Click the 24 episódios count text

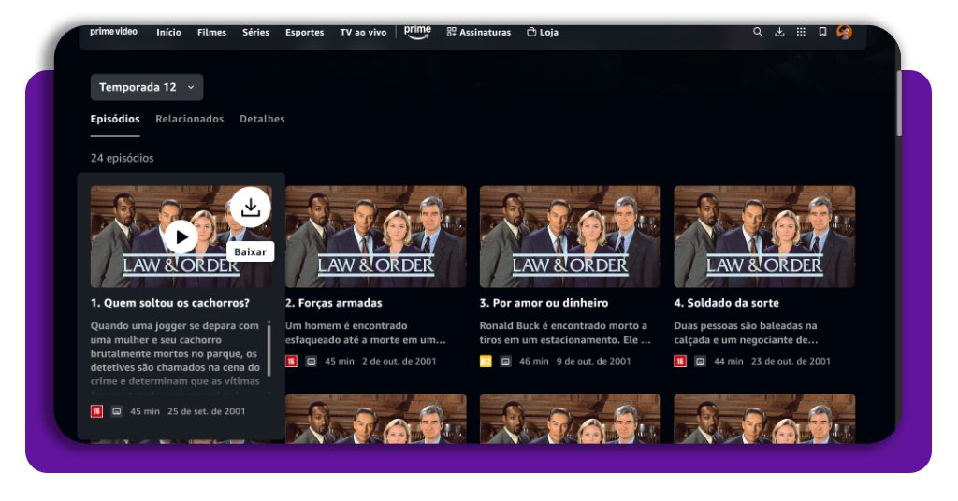click(x=123, y=158)
